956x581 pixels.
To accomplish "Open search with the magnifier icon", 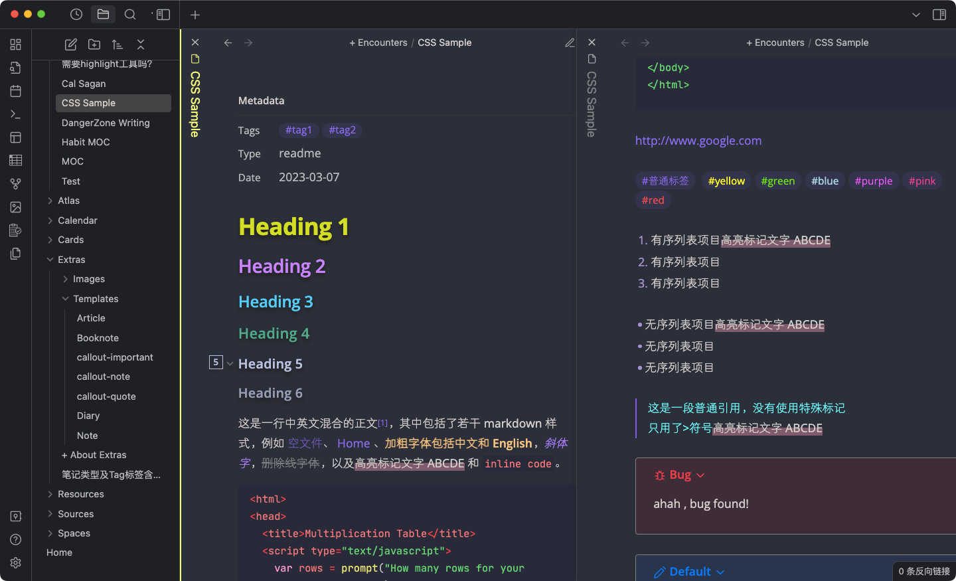I will 130,14.
